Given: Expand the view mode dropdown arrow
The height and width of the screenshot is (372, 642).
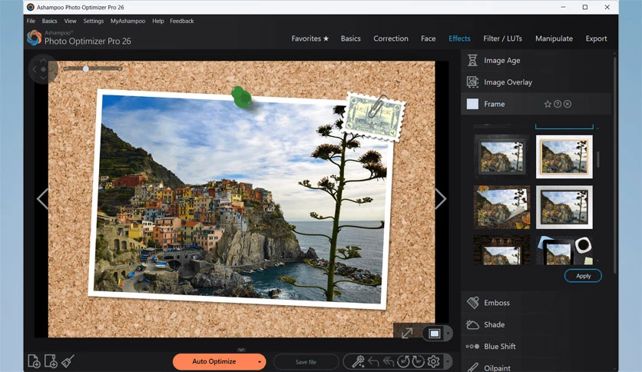Looking at the screenshot, I should tap(448, 334).
